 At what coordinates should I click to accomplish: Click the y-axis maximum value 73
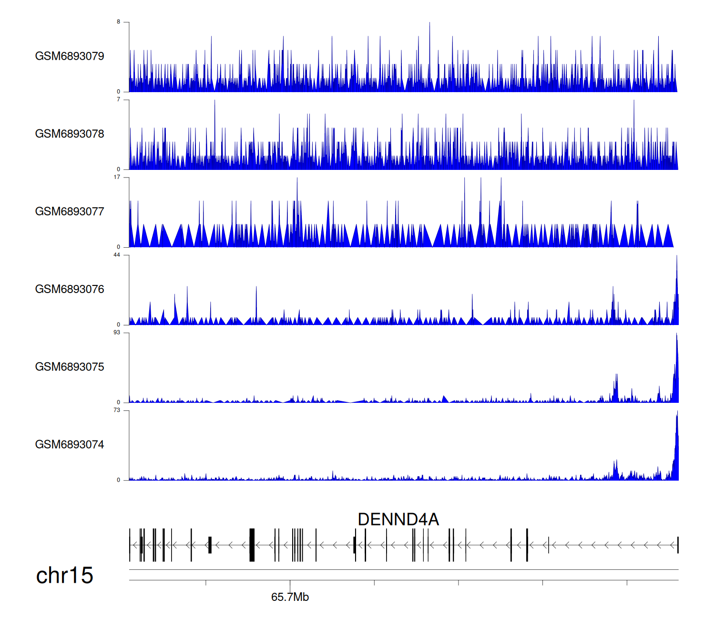tap(117, 410)
